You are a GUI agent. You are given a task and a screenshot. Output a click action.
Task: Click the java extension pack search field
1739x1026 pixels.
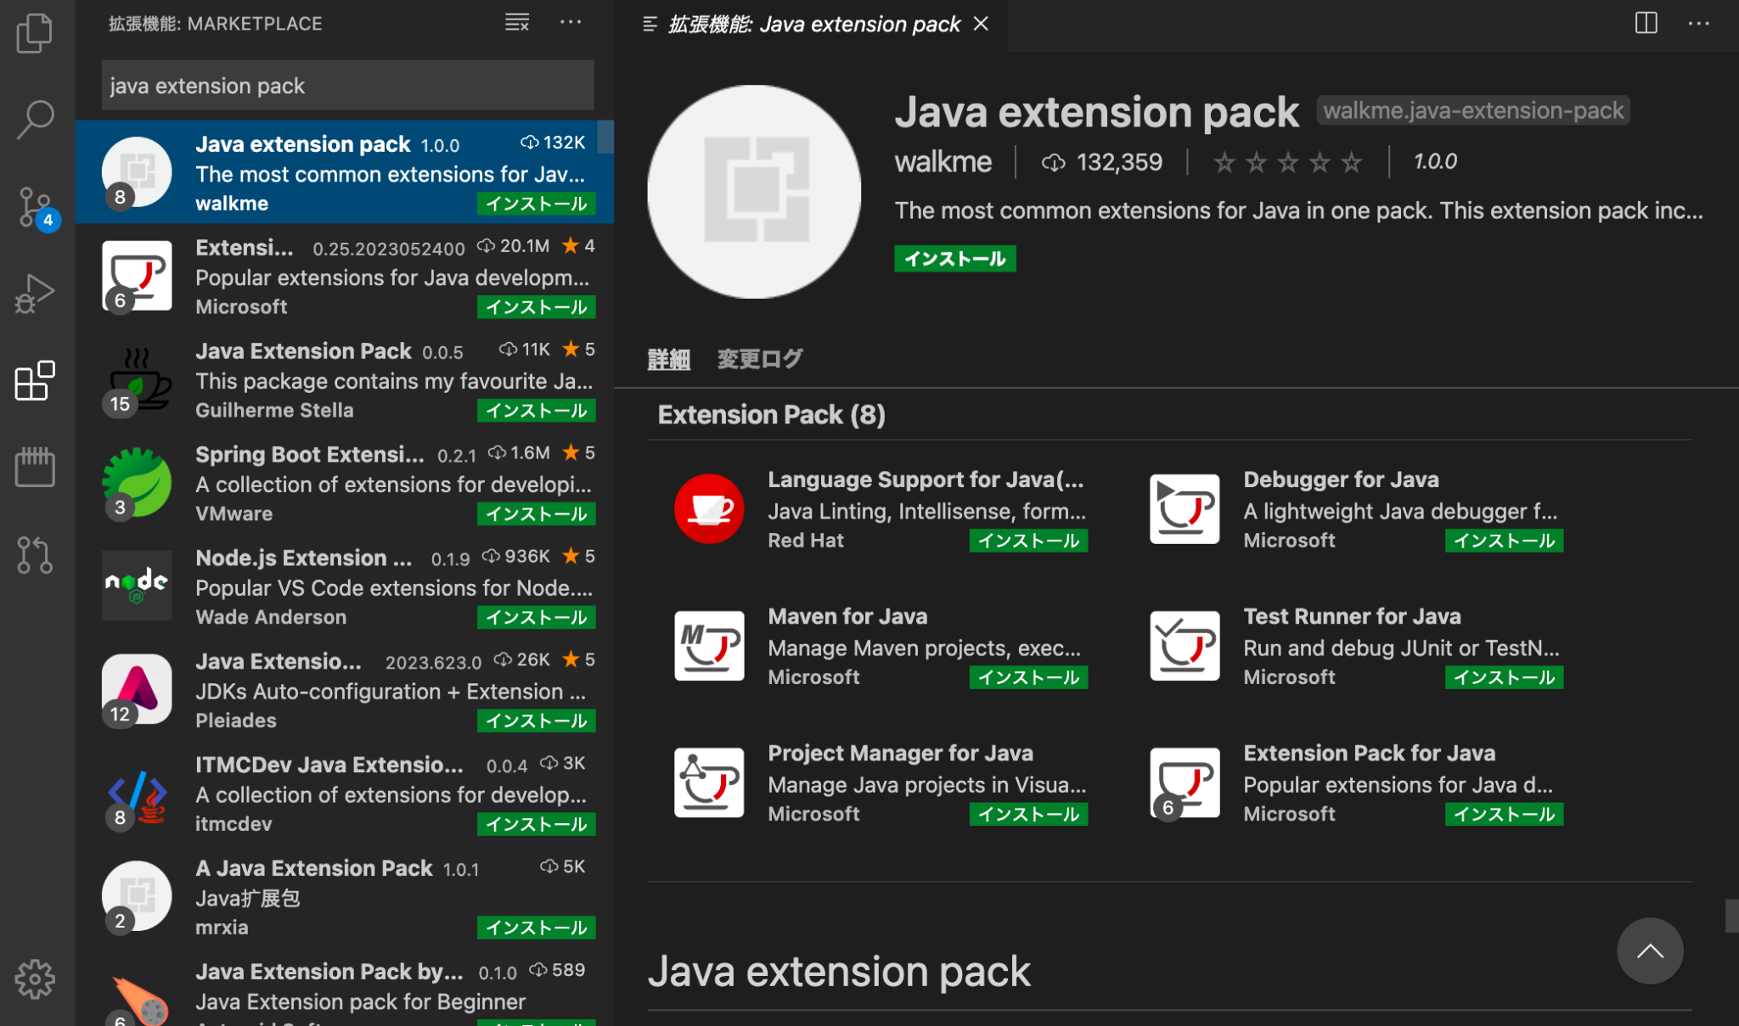(347, 86)
